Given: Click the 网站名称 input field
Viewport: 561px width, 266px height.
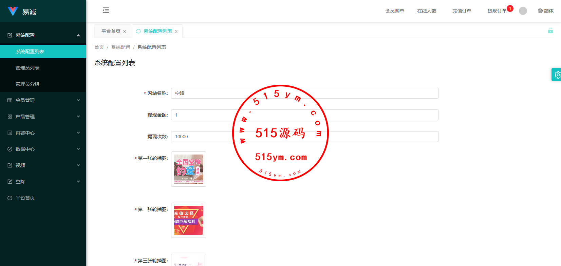Looking at the screenshot, I should point(304,93).
